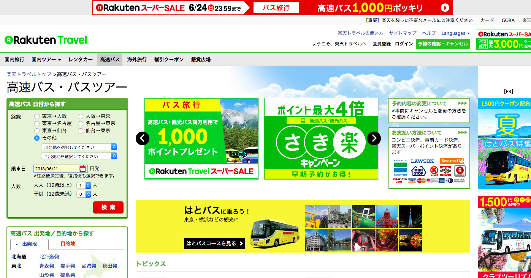Click the JCB card logo
This screenshot has width=531, height=278.
click(x=428, y=181)
